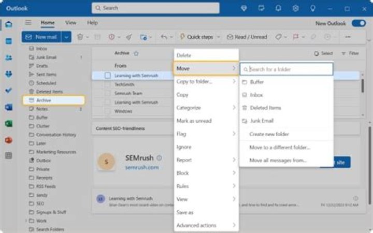Check the Learning with Semrush message checkbox
373x233 pixels.
tap(108, 76)
